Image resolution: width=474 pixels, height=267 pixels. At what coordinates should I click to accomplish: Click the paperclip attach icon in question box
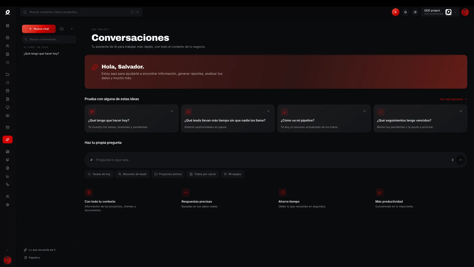click(x=91, y=160)
